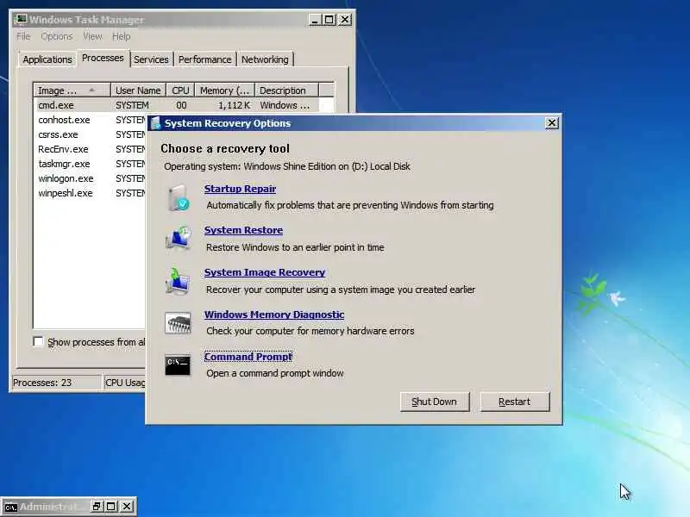Select the taskmgr.exe process row

click(90, 164)
